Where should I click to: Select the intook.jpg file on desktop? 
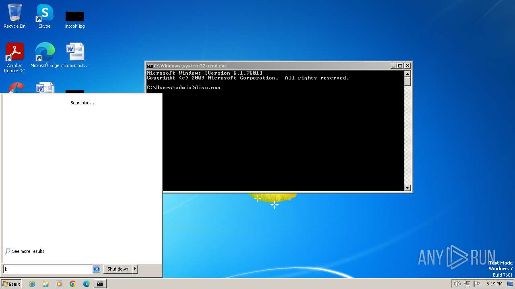click(x=75, y=19)
